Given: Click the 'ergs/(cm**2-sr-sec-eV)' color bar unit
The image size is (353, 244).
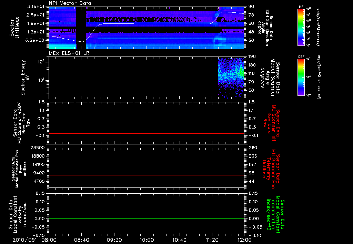Looking at the screenshot, I should [x=319, y=77].
